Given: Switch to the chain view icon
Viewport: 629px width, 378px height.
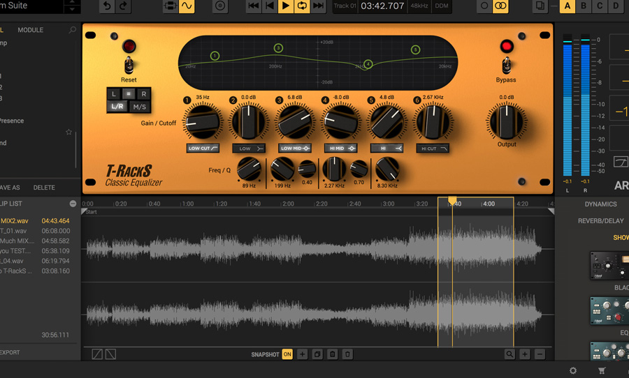Looking at the screenshot, I should (x=171, y=6).
